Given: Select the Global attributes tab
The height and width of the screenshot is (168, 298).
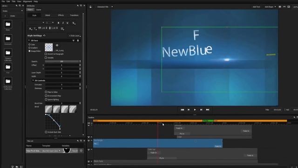Looking at the screenshot, I should (x=47, y=15).
